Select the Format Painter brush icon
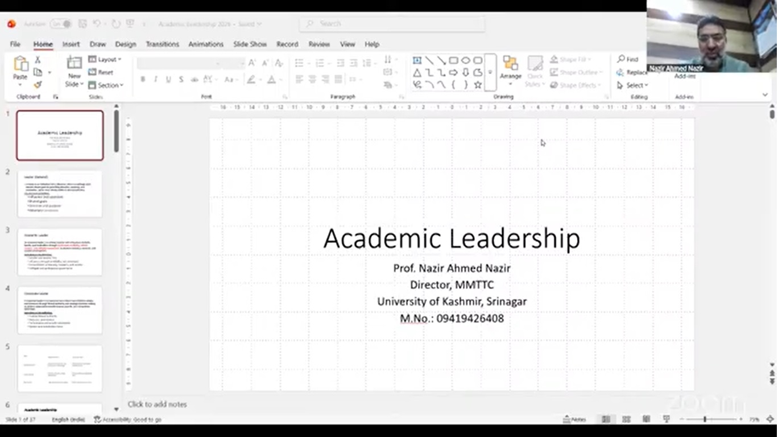The height and width of the screenshot is (437, 778). point(38,85)
